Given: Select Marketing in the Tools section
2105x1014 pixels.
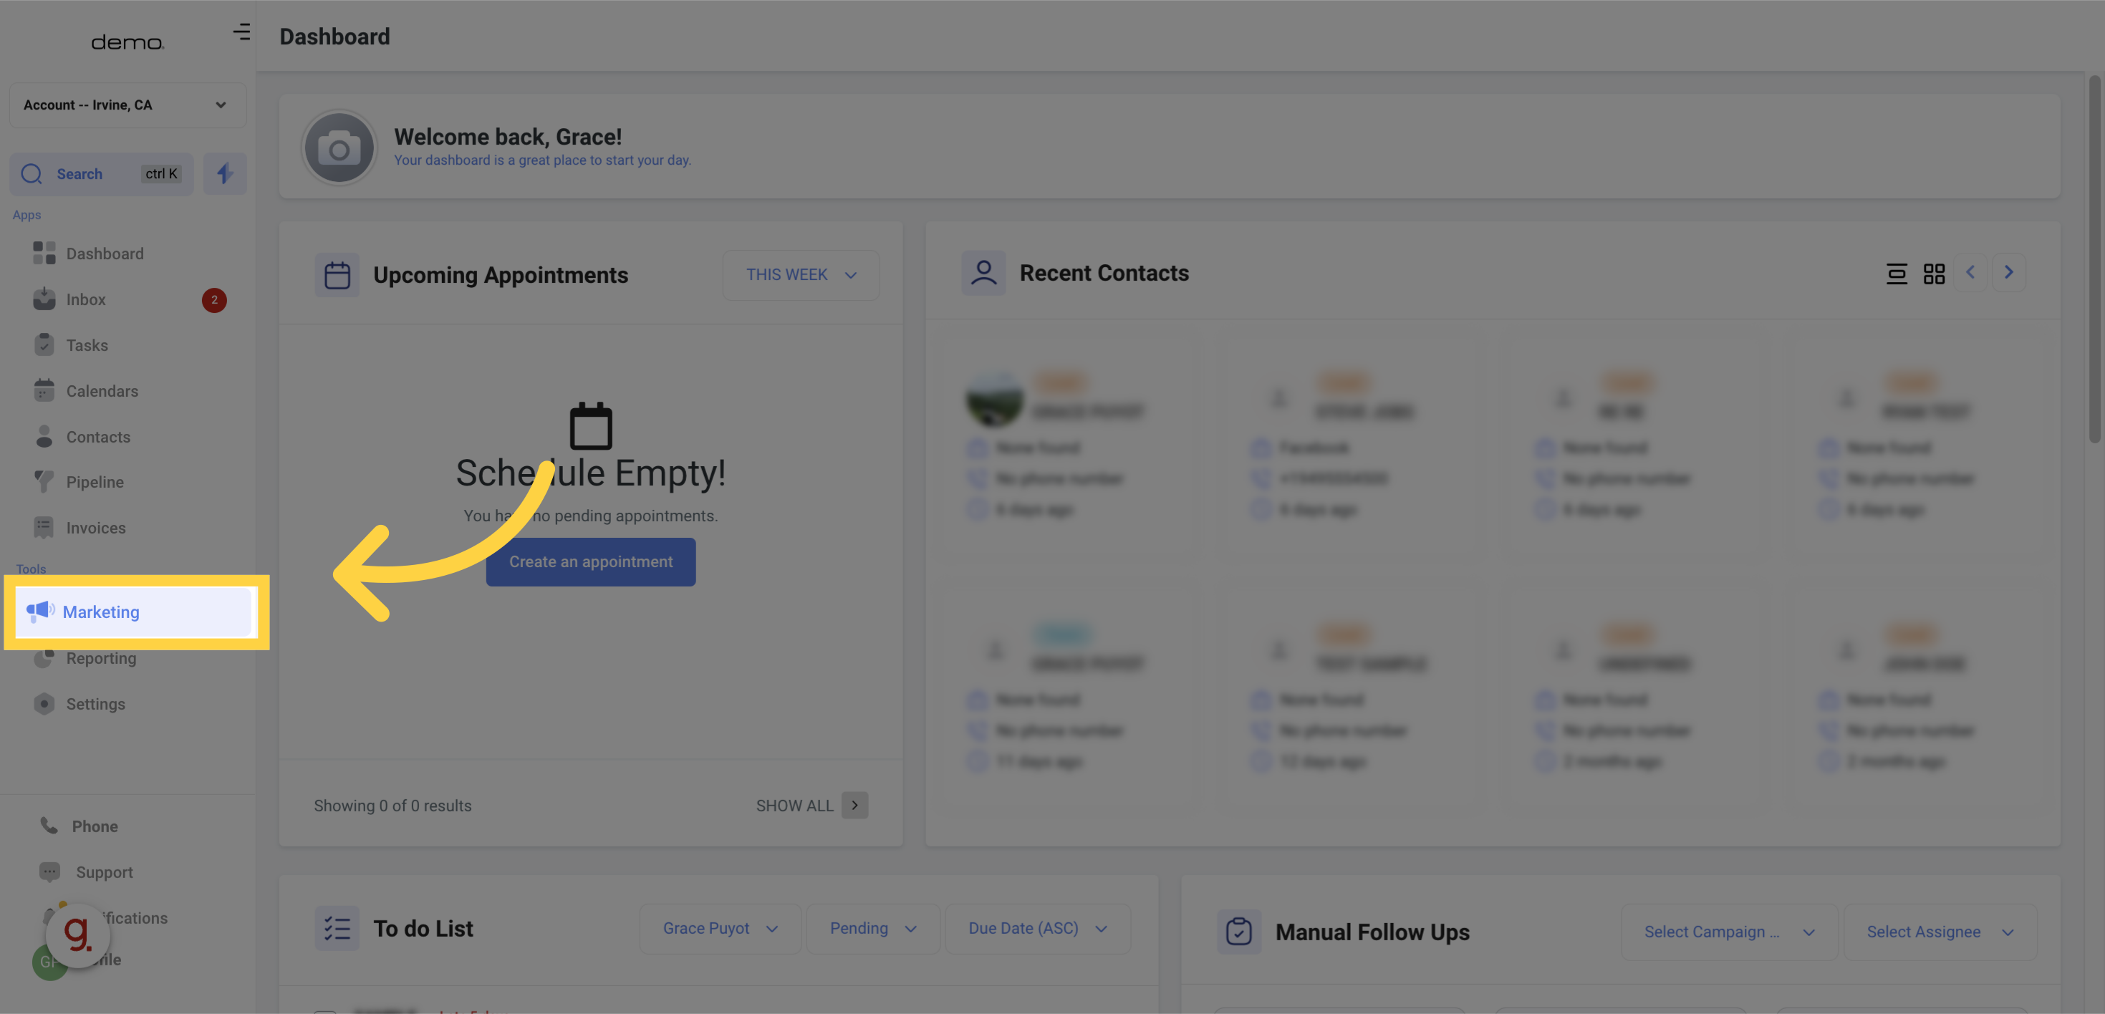Looking at the screenshot, I should coord(133,612).
